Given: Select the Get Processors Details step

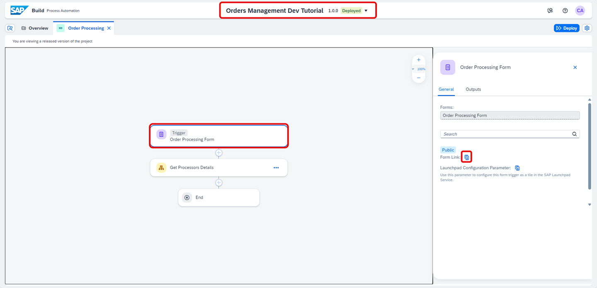Looking at the screenshot, I should pos(219,168).
